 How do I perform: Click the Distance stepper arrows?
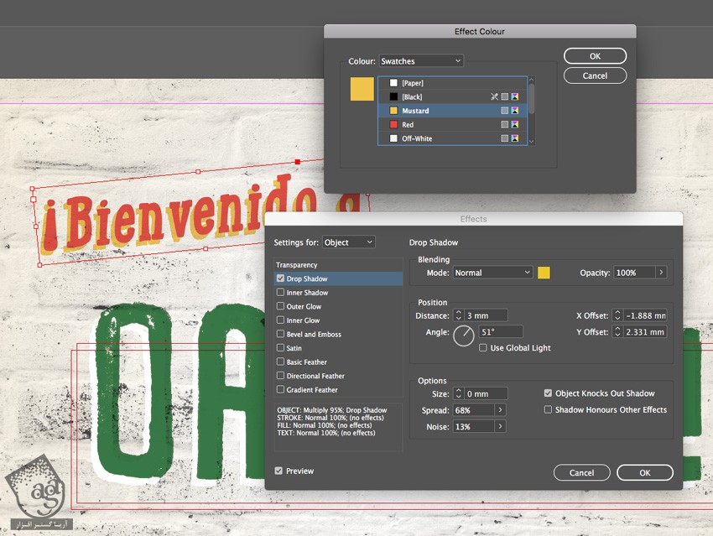click(x=458, y=315)
